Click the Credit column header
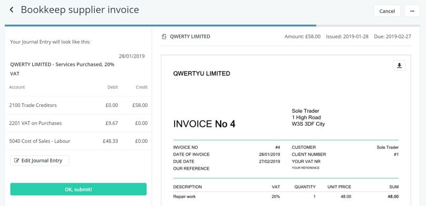This screenshot has width=426, height=206. 142,87
